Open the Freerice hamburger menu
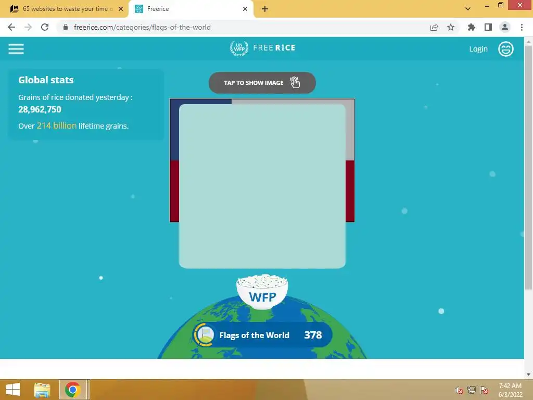The height and width of the screenshot is (400, 533). pyautogui.click(x=16, y=49)
